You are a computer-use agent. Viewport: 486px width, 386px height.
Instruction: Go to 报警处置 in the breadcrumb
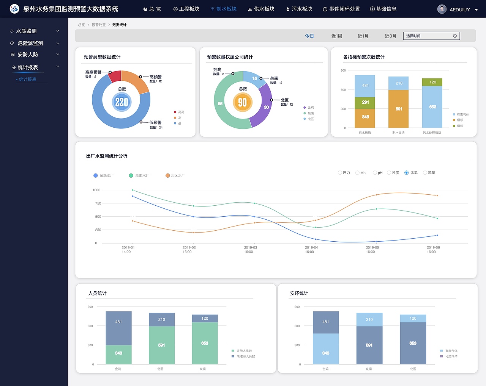tap(99, 25)
